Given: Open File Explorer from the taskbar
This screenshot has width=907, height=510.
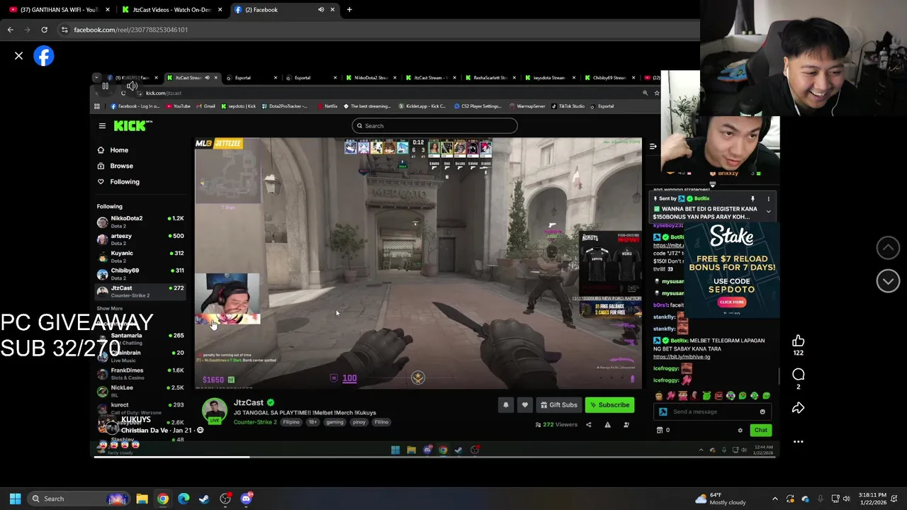Looking at the screenshot, I should coord(142,499).
